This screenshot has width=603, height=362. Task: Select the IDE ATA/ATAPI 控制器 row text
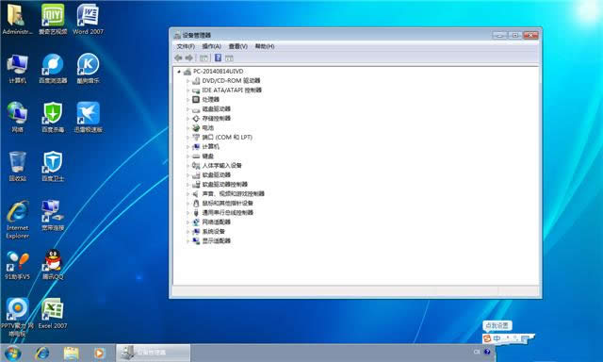click(x=232, y=90)
